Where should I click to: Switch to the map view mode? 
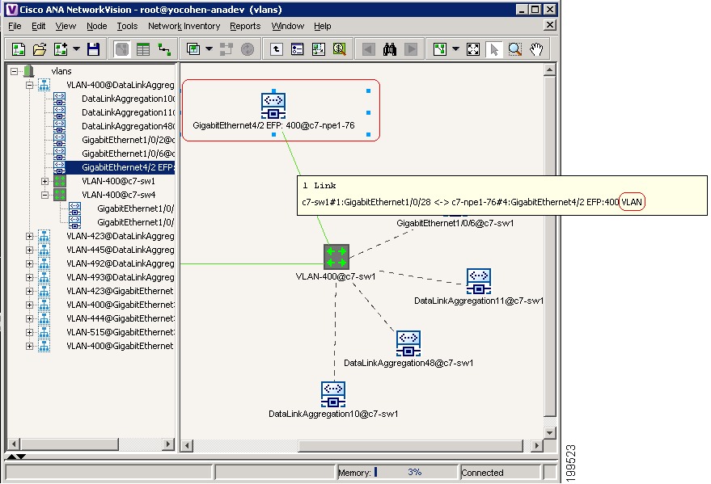(121, 49)
